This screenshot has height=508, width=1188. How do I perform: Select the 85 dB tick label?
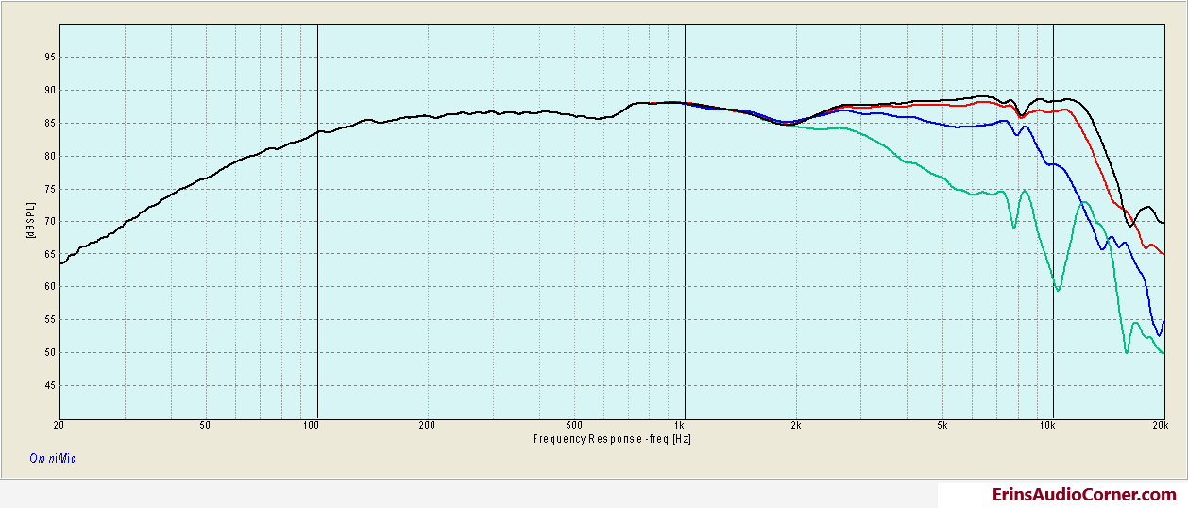pyautogui.click(x=50, y=124)
